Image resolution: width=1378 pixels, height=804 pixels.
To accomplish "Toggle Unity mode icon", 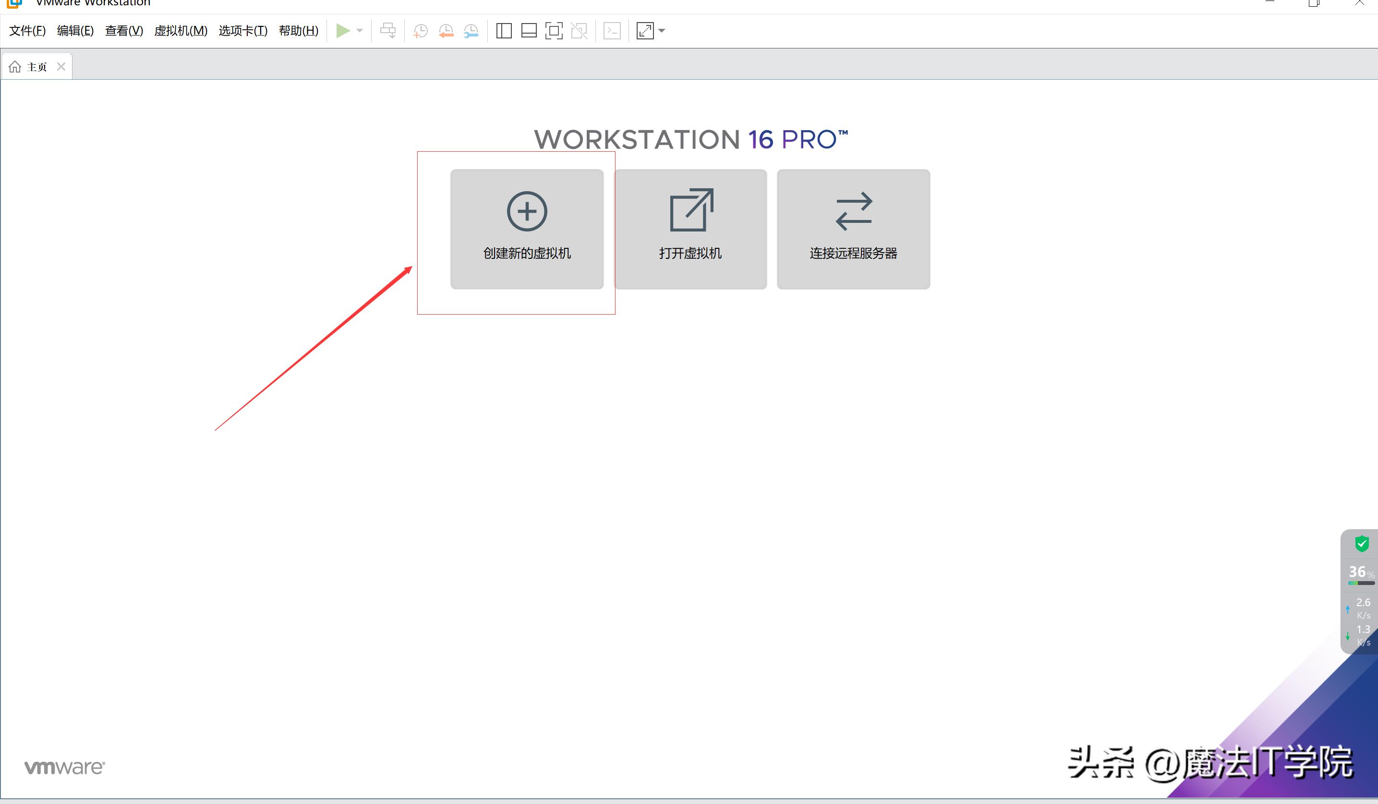I will click(x=579, y=31).
